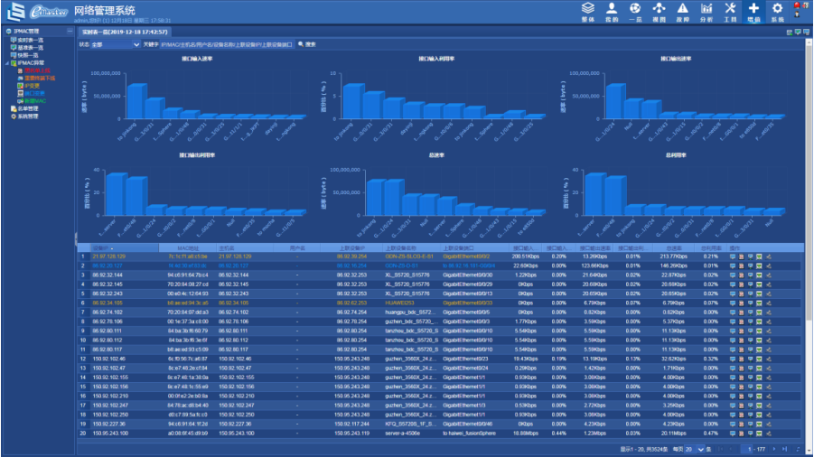
Task: Open the globe icon in the top toolbar
Action: 635,8
